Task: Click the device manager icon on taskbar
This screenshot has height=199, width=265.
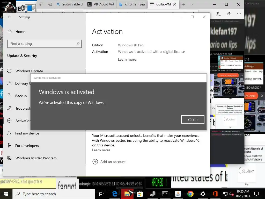Action: click(152, 194)
